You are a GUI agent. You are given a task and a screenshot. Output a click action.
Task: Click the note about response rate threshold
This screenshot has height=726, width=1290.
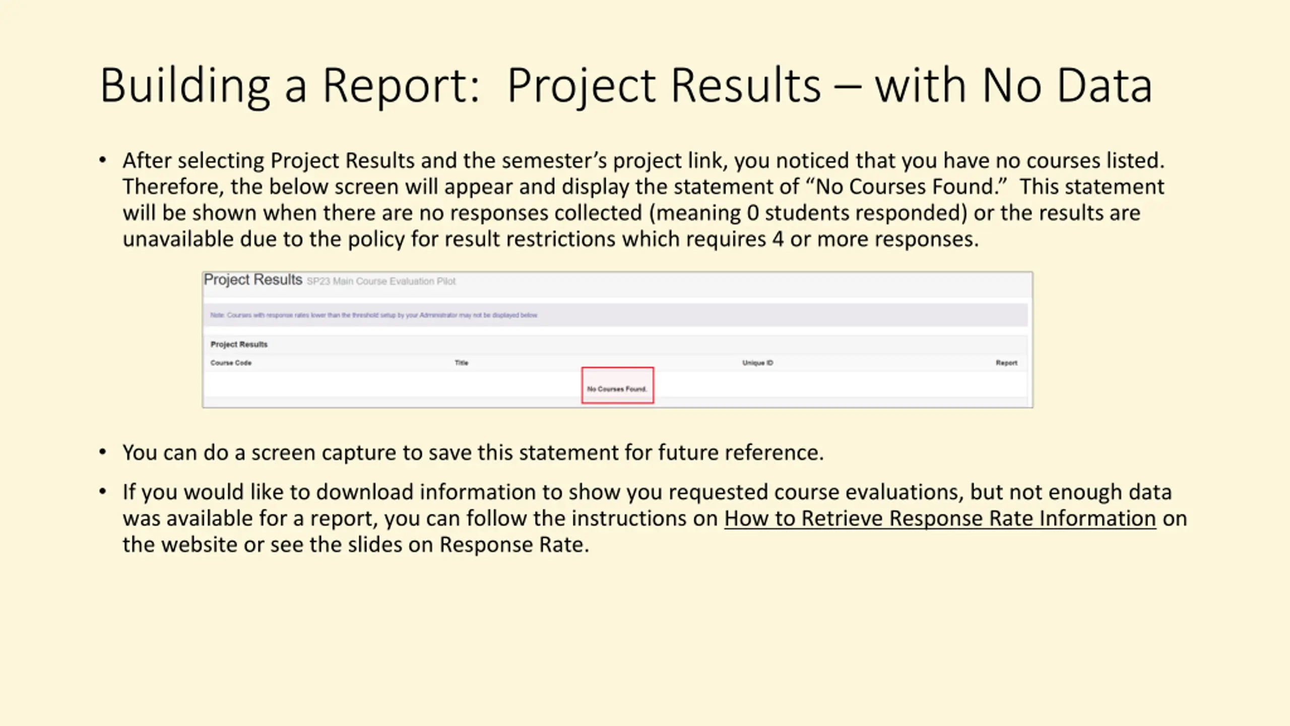373,315
